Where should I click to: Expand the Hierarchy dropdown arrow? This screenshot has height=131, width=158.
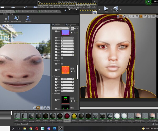coord(32,19)
